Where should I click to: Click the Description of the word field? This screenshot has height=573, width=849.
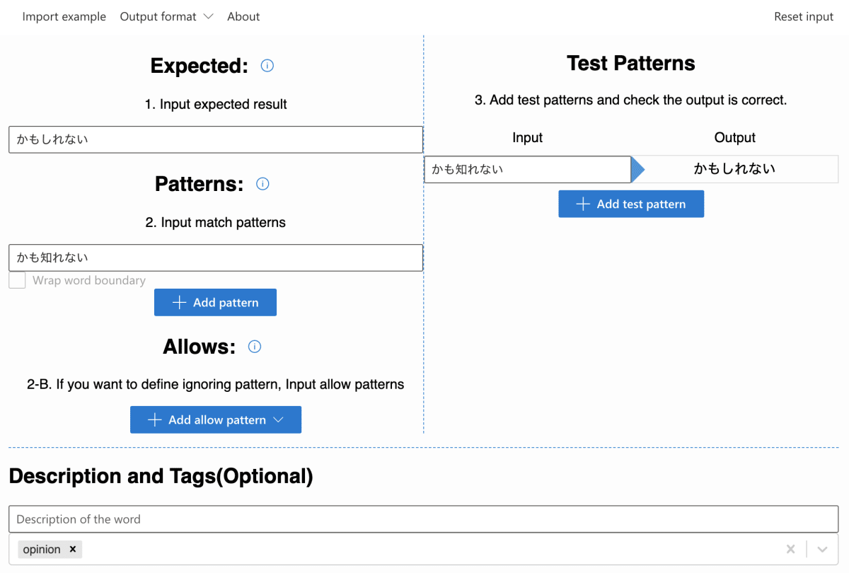[424, 519]
